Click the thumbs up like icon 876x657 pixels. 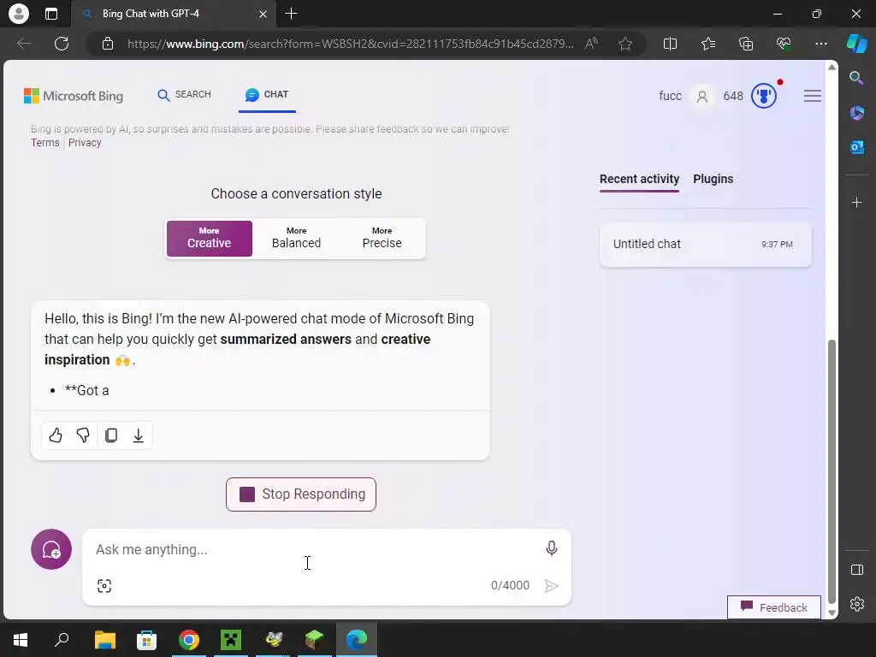(x=56, y=435)
